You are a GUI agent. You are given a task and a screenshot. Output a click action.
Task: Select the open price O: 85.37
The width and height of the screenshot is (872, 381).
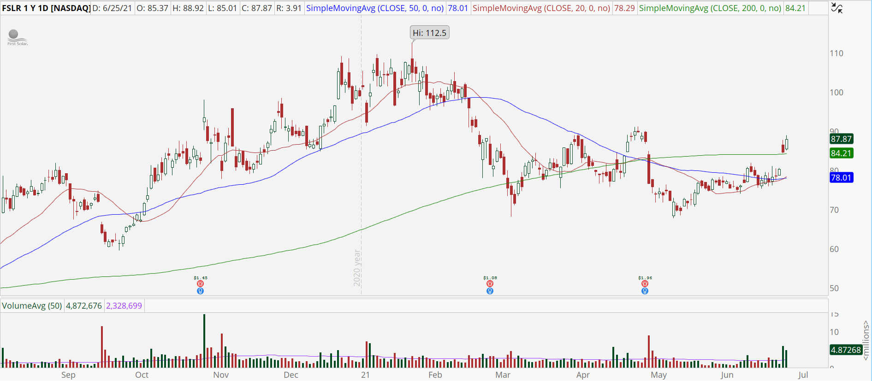click(x=152, y=8)
